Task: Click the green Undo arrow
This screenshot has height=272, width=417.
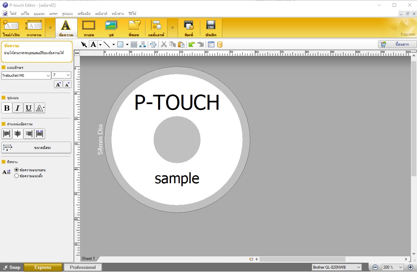Action: click(x=191, y=45)
